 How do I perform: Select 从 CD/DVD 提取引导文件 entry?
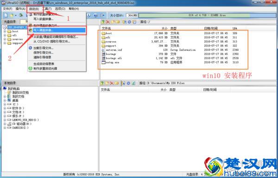pos(57,42)
